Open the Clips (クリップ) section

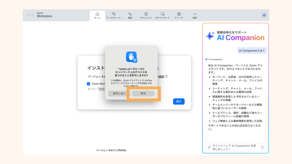[x=179, y=15]
